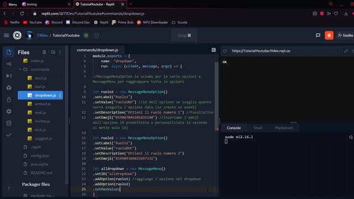Open the Files panel three-dot menu
Screen dimensions: 354x199
click(60, 53)
